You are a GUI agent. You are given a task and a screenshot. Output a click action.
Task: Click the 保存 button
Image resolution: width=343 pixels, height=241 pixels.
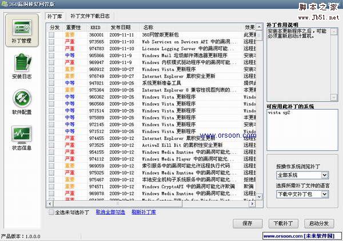tap(248, 223)
